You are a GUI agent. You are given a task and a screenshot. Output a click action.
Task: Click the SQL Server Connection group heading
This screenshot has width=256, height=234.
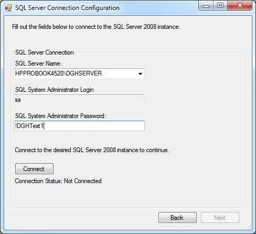tap(45, 52)
